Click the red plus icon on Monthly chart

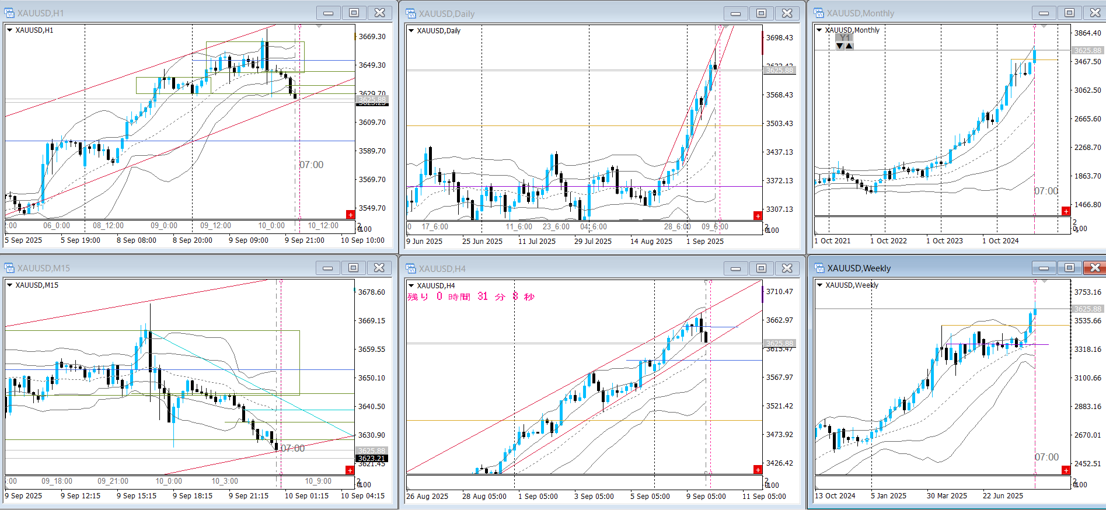(1066, 211)
